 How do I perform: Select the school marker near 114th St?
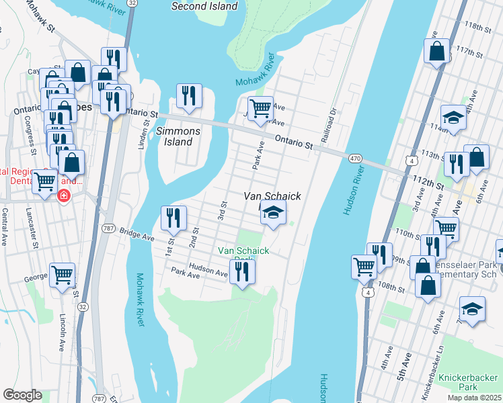click(x=453, y=119)
